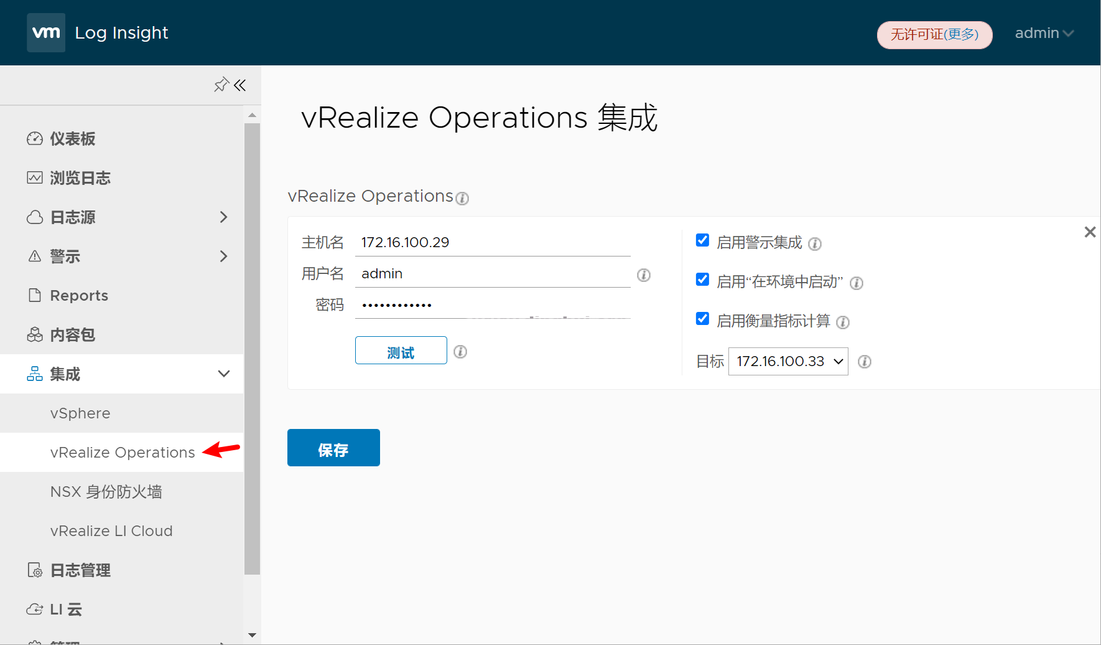1101x645 pixels.
Task: Uncheck 启用"在环境中启动" checkbox
Action: [702, 280]
